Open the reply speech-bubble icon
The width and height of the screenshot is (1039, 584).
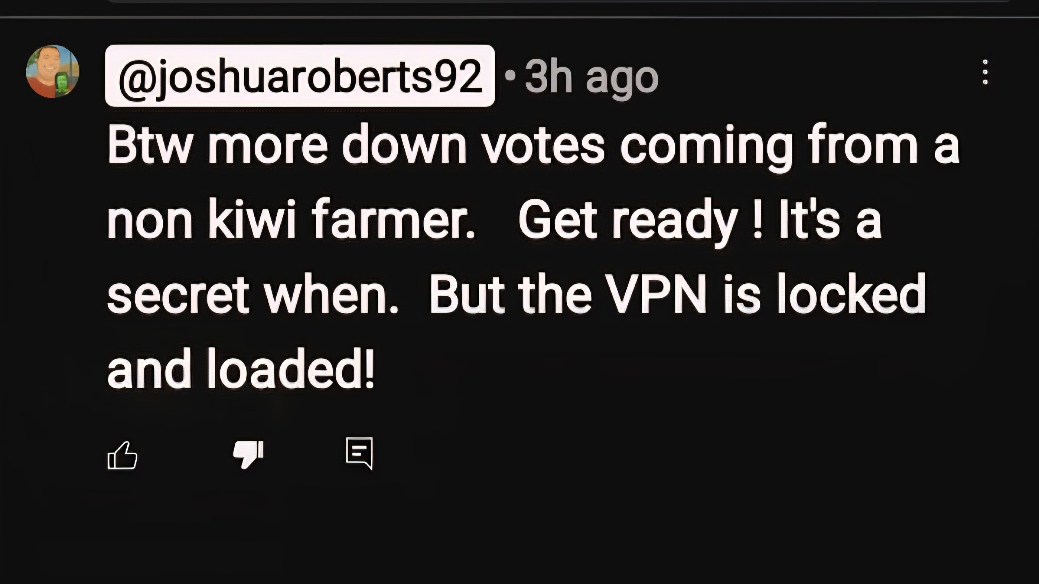tap(359, 454)
